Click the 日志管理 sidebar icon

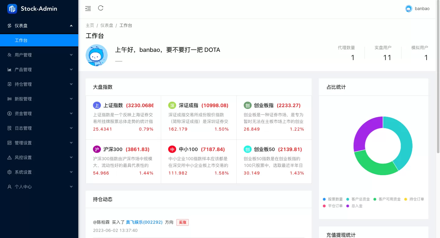tap(9, 128)
